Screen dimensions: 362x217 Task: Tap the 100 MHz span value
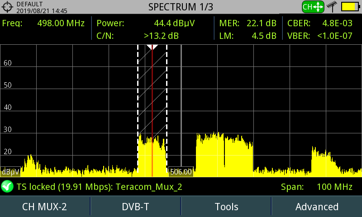click(x=334, y=187)
